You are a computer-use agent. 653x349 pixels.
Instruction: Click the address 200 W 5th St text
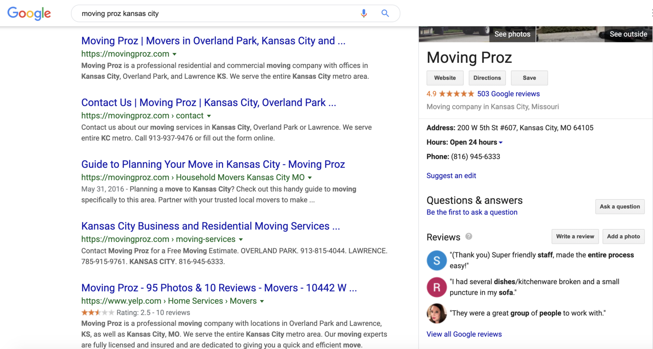click(525, 128)
